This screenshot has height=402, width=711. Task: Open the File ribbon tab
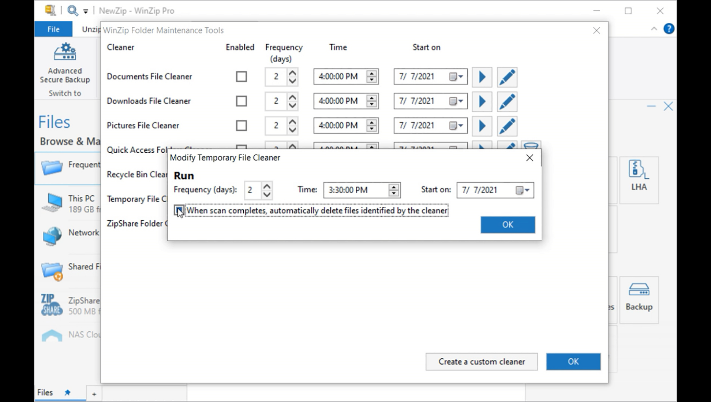point(53,29)
